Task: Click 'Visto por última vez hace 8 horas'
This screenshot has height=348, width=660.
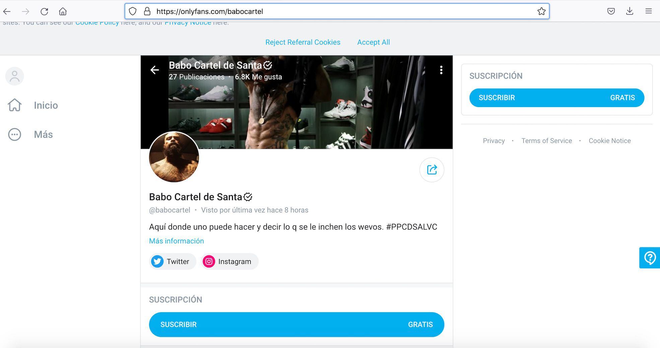Action: (255, 210)
